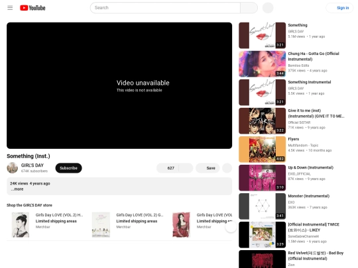Show next store items with arrow
The height and width of the screenshot is (268, 358).
click(x=231, y=227)
